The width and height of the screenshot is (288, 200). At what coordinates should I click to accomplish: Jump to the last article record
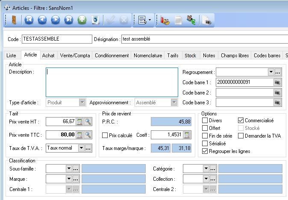point(69,20)
